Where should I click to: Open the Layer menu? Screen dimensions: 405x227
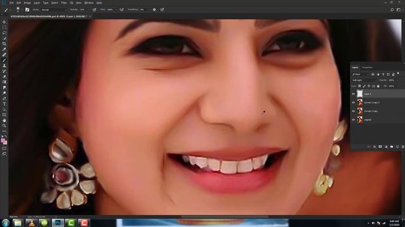[x=37, y=3]
